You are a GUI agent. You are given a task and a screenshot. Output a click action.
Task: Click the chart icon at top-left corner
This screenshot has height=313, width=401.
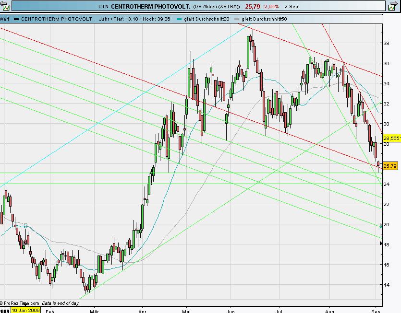tap(5, 6)
